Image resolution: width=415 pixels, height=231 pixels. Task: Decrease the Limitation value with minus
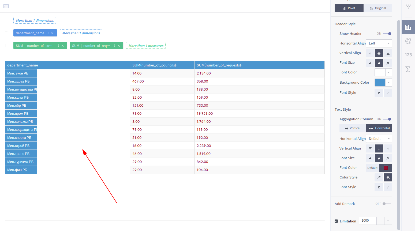tap(380, 221)
